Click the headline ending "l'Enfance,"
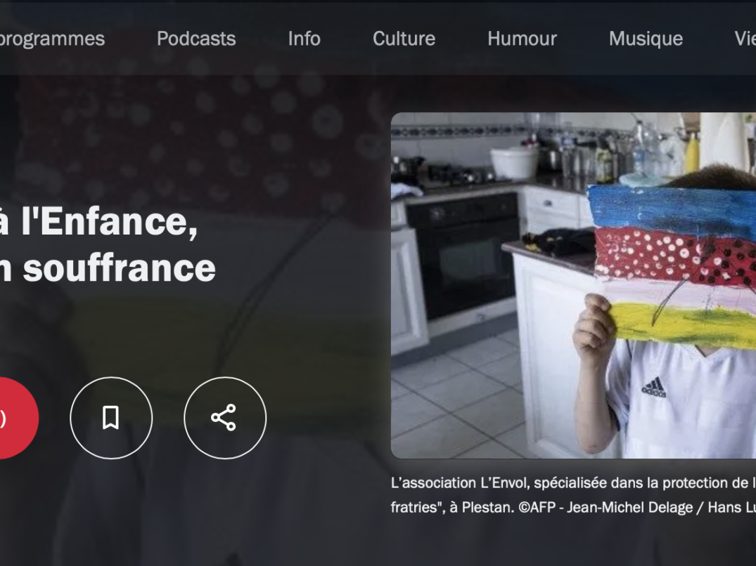Viewport: 756px width, 566px height. coord(99,221)
